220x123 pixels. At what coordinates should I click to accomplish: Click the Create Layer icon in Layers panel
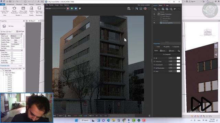[155, 9]
